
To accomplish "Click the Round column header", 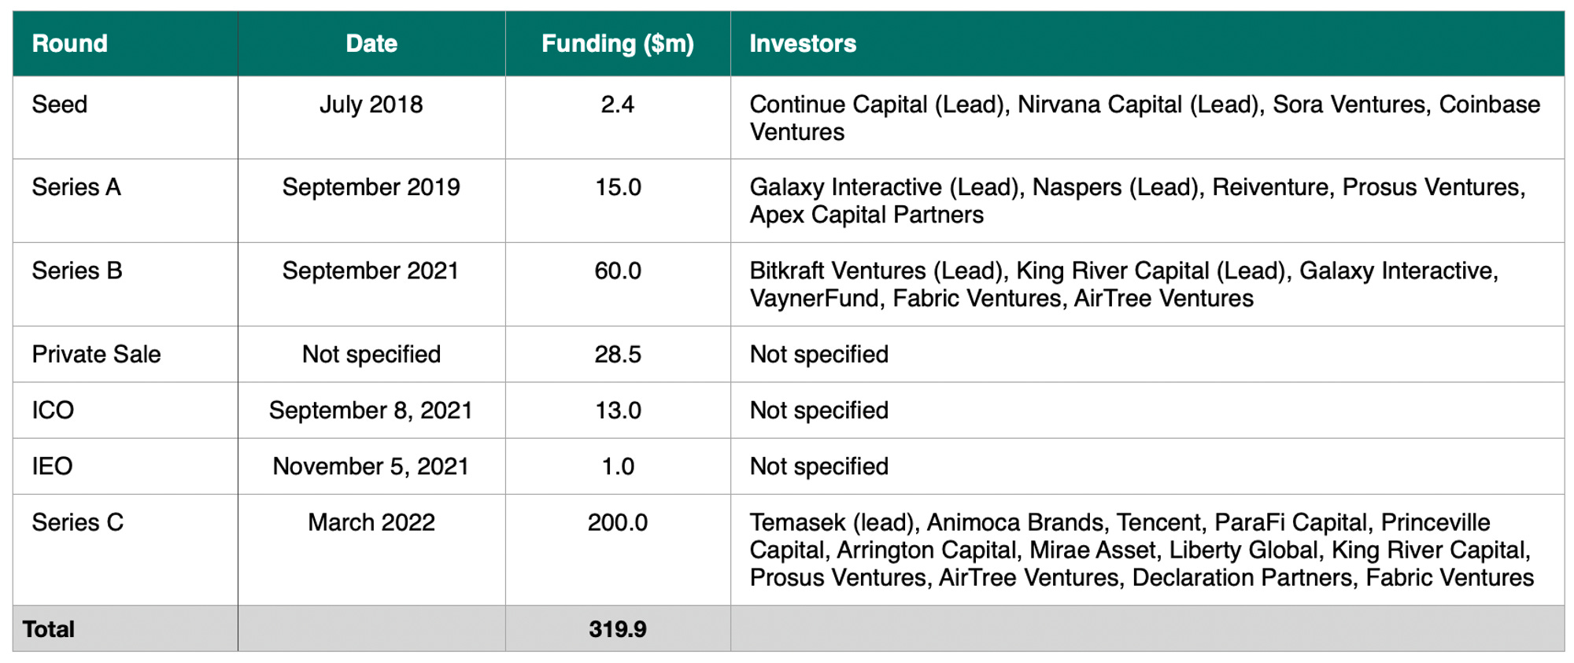I will pyautogui.click(x=70, y=43).
